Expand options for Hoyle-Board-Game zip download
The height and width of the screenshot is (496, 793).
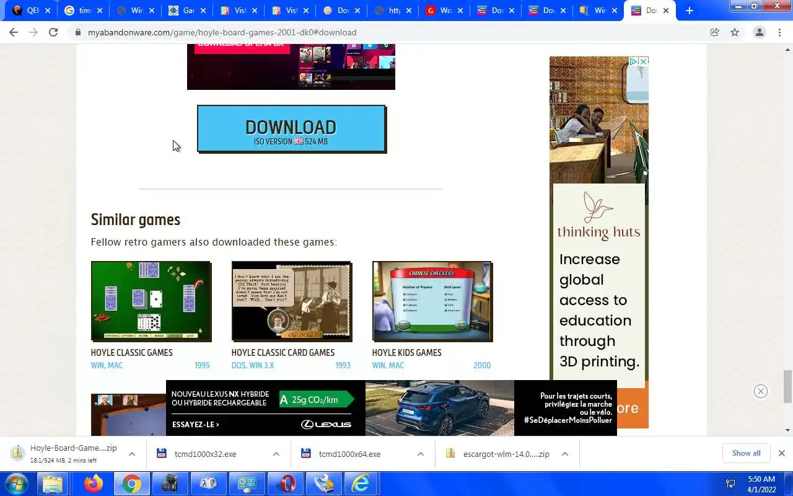point(132,454)
